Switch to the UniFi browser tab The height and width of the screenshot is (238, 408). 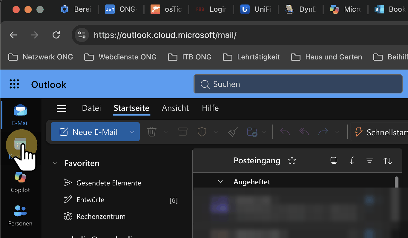tap(256, 9)
